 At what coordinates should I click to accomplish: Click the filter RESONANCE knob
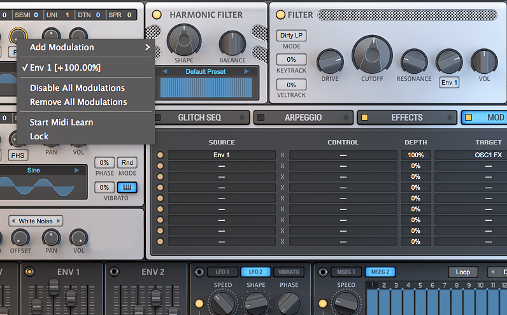point(414,61)
